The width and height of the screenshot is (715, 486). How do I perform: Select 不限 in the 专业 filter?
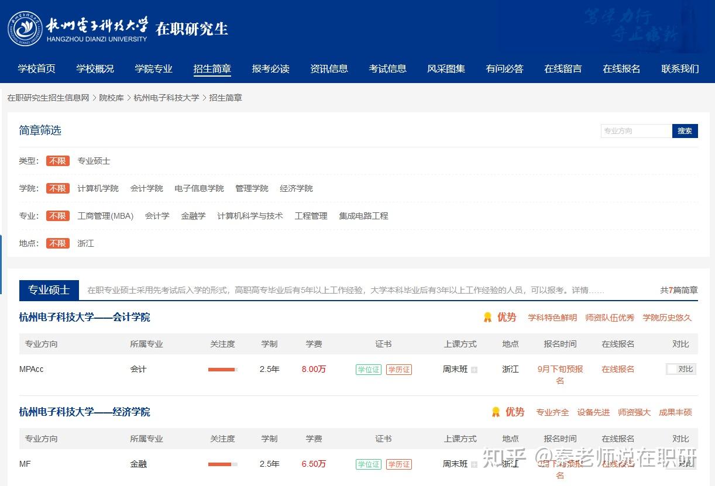click(x=58, y=216)
